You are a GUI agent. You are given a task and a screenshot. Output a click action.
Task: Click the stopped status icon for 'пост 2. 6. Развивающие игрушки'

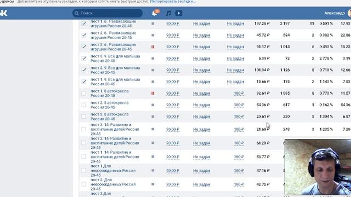152,35
